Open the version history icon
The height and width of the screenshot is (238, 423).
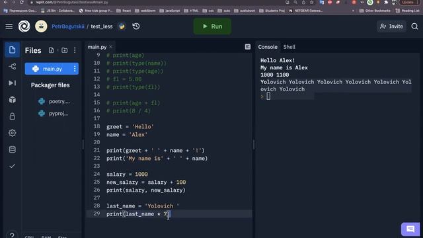tap(136, 26)
